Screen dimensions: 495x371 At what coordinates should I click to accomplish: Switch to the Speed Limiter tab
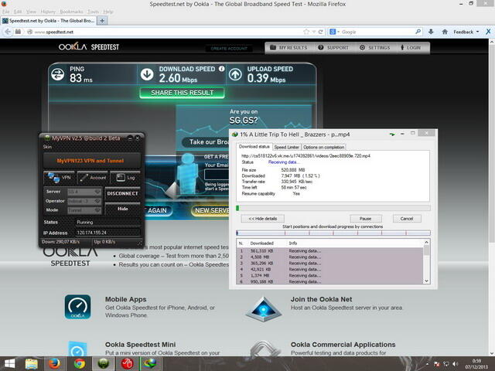tap(286, 147)
